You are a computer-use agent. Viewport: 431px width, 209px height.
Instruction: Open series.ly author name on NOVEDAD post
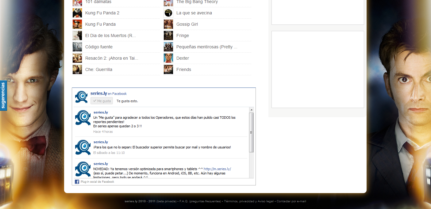[x=101, y=164]
